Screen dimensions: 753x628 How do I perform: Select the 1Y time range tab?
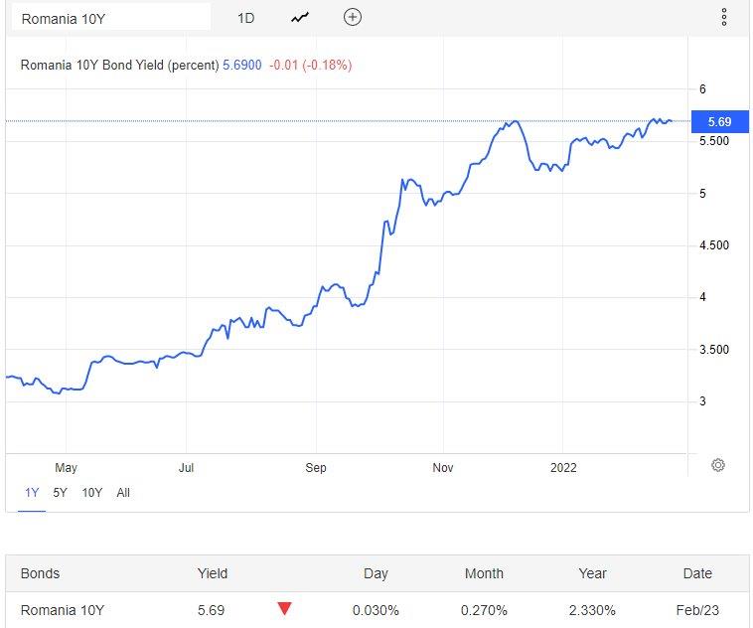click(x=31, y=492)
